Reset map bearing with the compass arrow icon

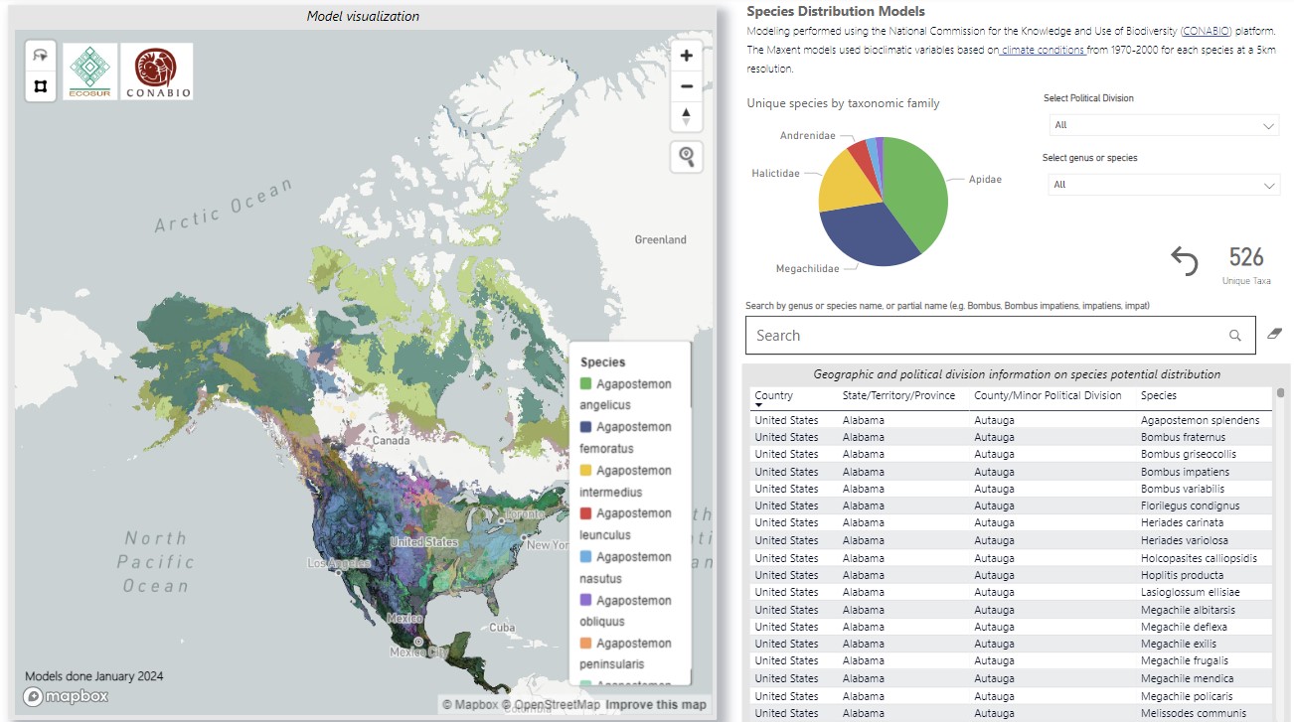point(686,116)
